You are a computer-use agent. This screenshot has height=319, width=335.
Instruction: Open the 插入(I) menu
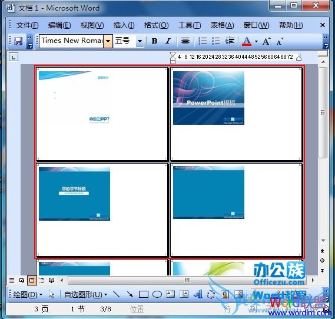(x=124, y=25)
